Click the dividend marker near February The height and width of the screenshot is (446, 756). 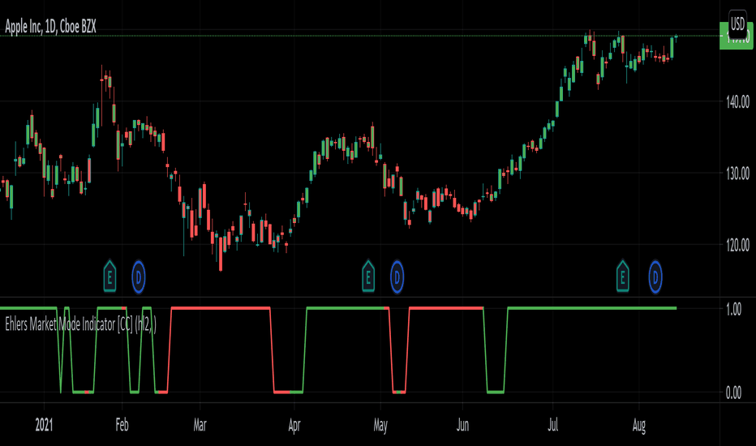(139, 277)
